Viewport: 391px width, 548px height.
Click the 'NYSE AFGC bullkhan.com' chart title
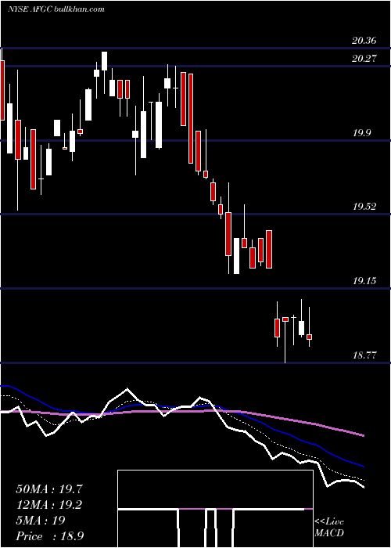(x=56, y=9)
